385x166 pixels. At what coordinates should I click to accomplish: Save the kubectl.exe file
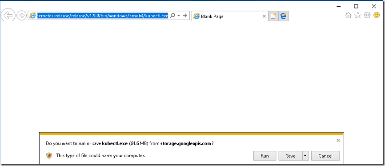pos(290,156)
